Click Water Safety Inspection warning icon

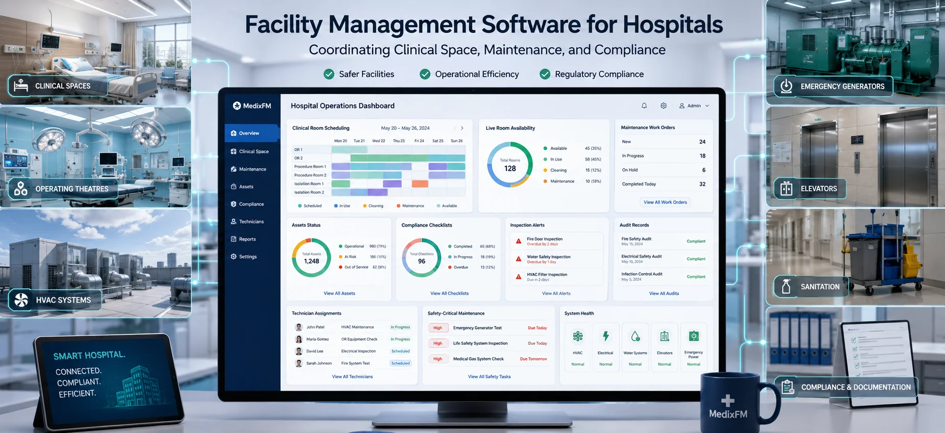coord(519,259)
